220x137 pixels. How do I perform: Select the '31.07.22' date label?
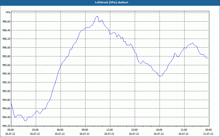pyautogui.click(x=208, y=134)
